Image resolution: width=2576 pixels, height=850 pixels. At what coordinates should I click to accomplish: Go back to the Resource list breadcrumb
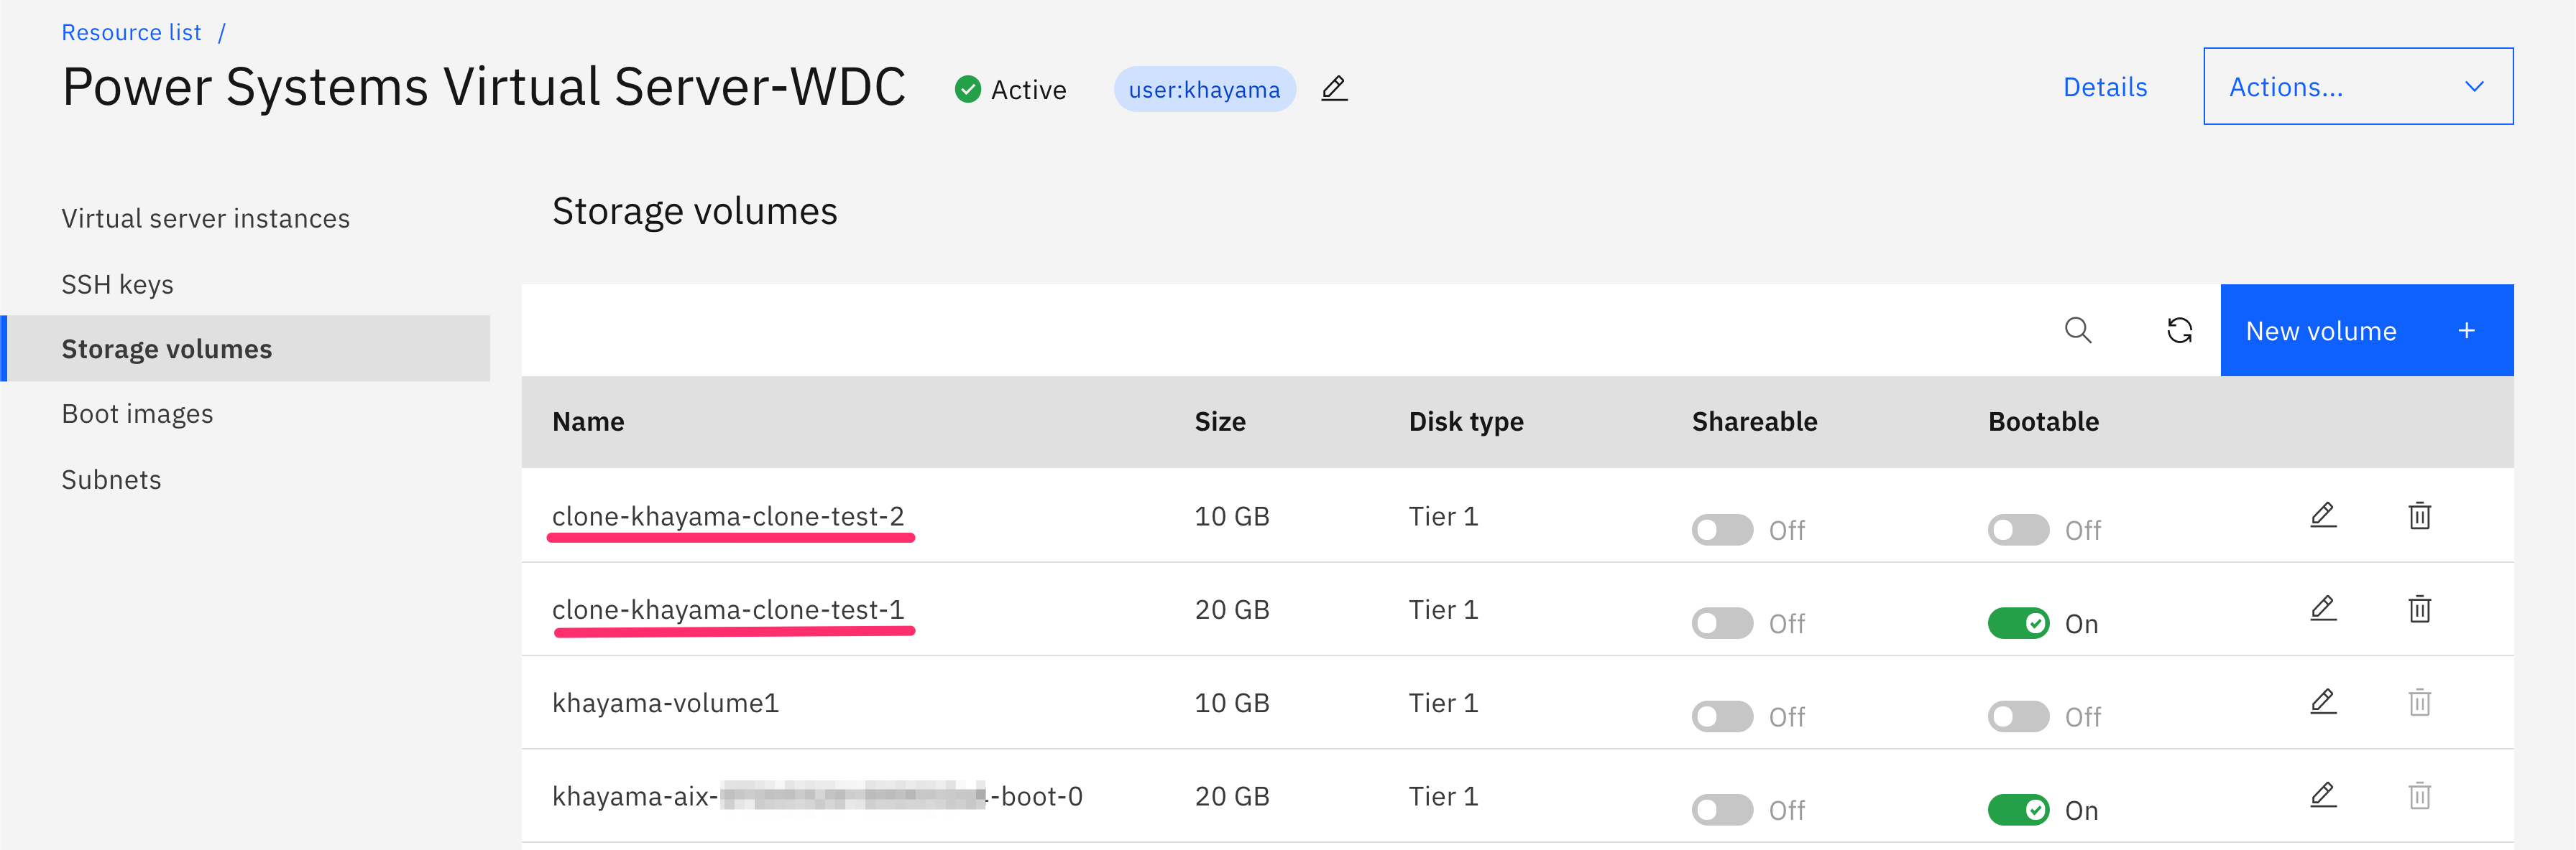(x=131, y=33)
